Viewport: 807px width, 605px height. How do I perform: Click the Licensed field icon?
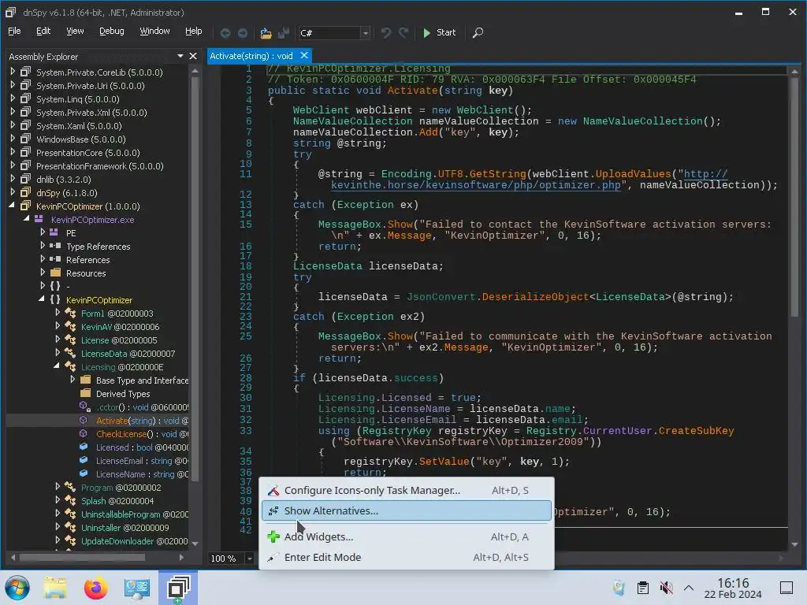(84, 447)
